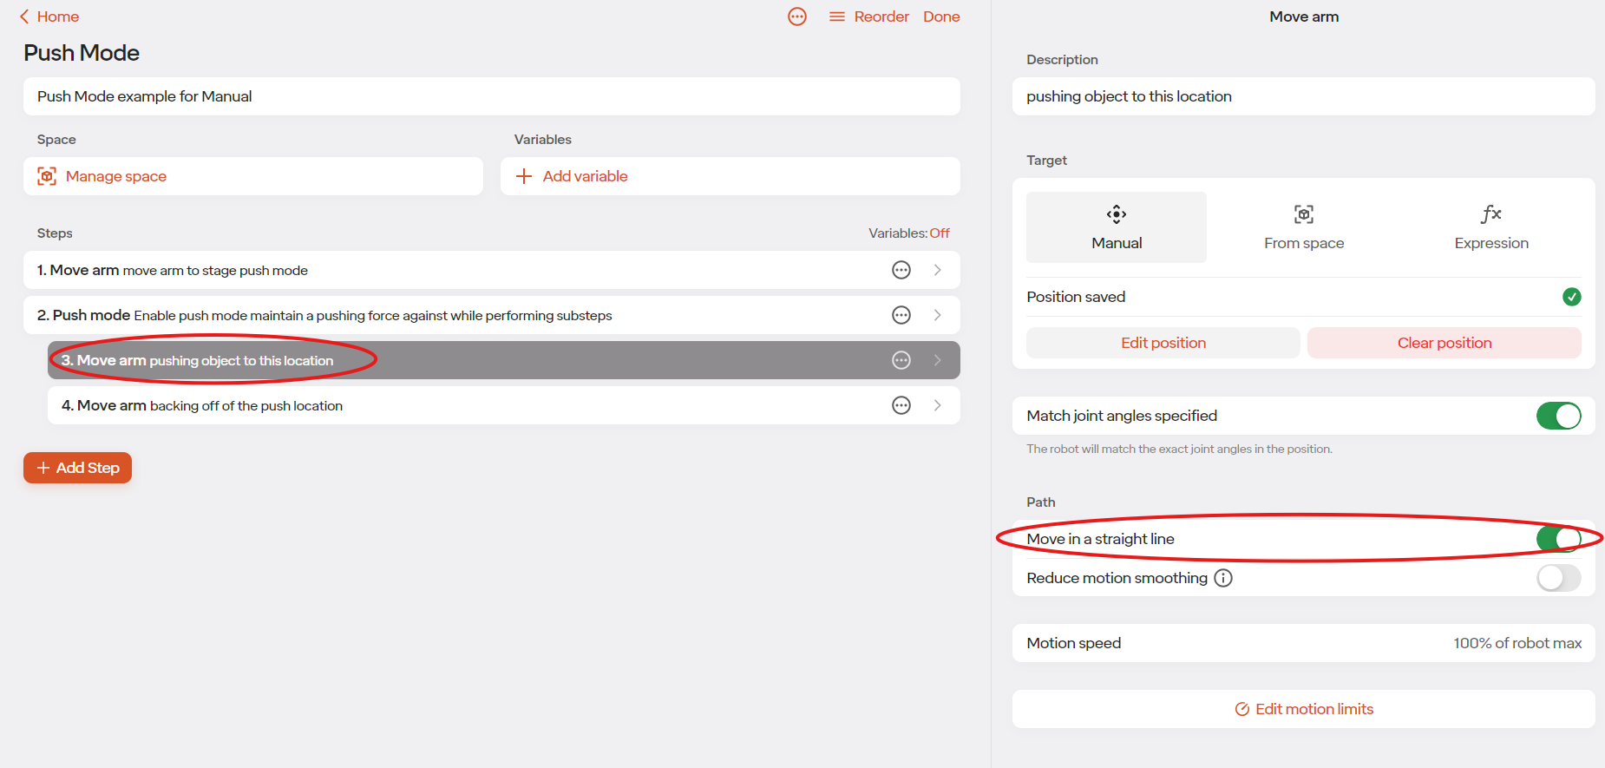Select the From space target tab
The image size is (1605, 768).
(x=1304, y=227)
